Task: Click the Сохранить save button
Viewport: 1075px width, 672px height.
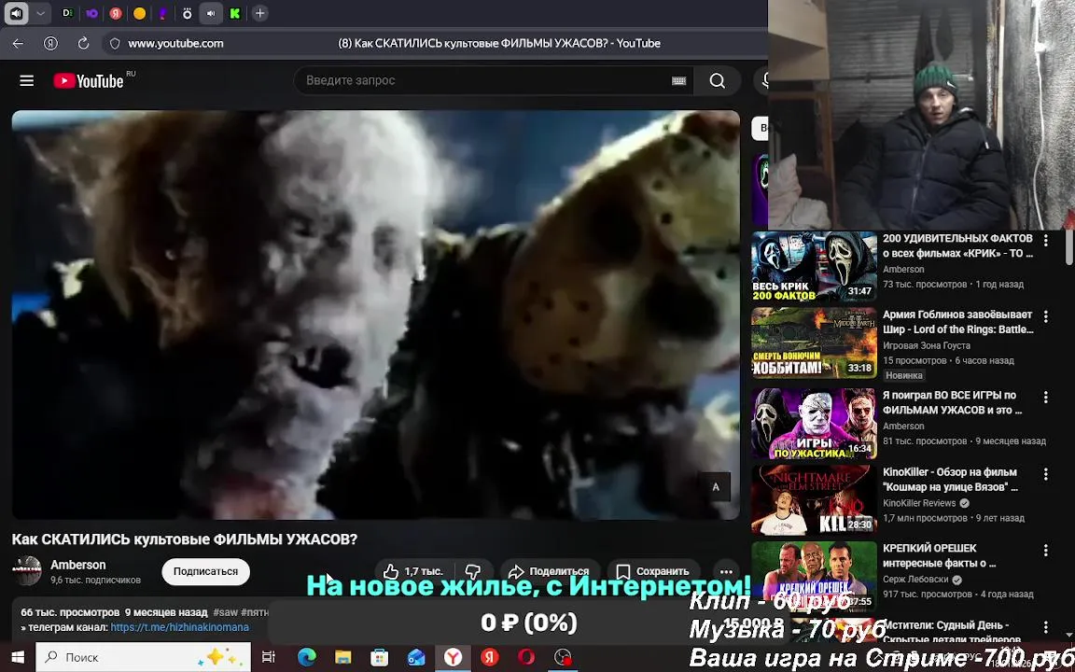Action: point(653,571)
